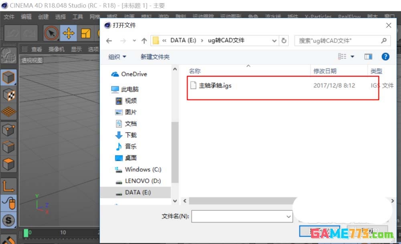The height and width of the screenshot is (244, 401).
Task: Click the blue help question mark button
Action: click(385, 56)
